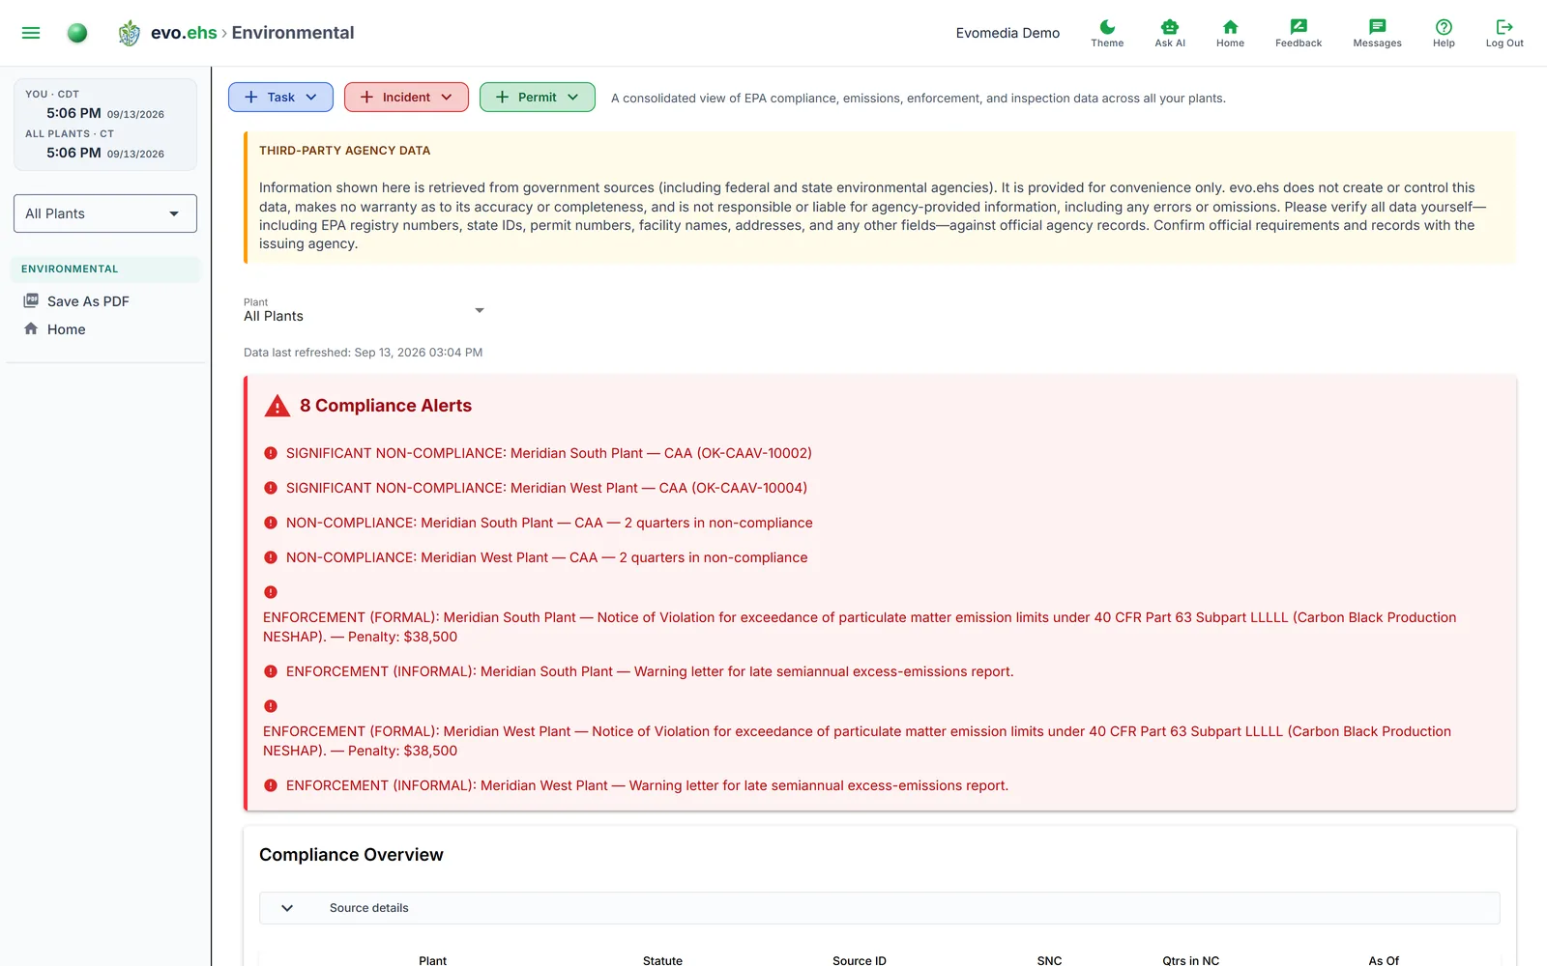Click the Statute column header
1547x966 pixels.
pos(662,960)
